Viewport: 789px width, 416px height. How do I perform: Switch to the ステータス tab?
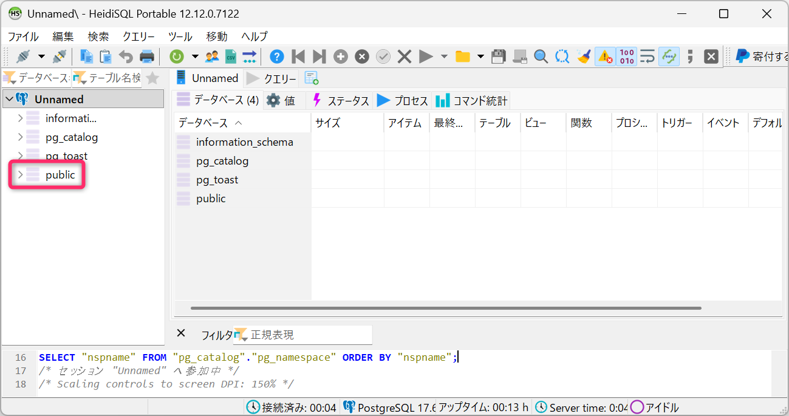coord(341,101)
